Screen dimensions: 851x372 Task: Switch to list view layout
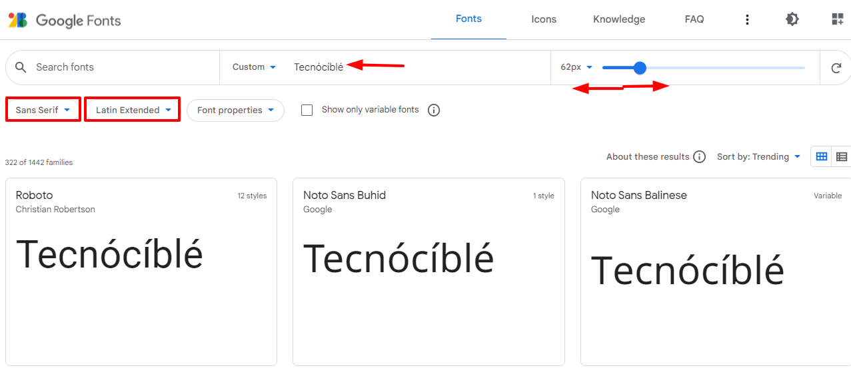click(x=842, y=157)
